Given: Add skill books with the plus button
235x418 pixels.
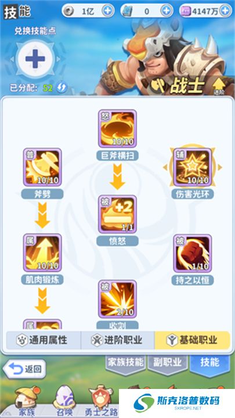Looking at the screenshot, I should [x=167, y=11].
